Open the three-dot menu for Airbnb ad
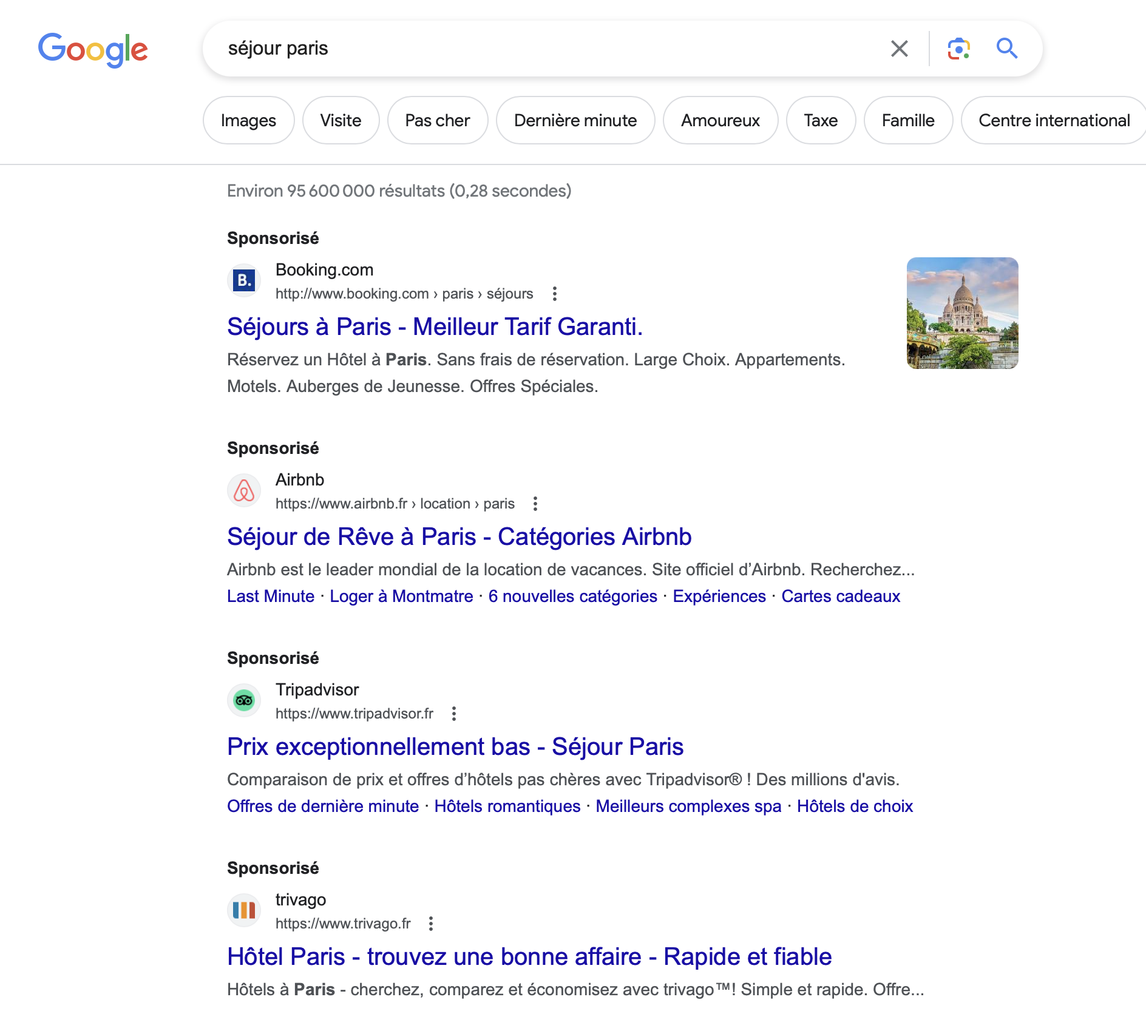The image size is (1146, 1028). [535, 504]
